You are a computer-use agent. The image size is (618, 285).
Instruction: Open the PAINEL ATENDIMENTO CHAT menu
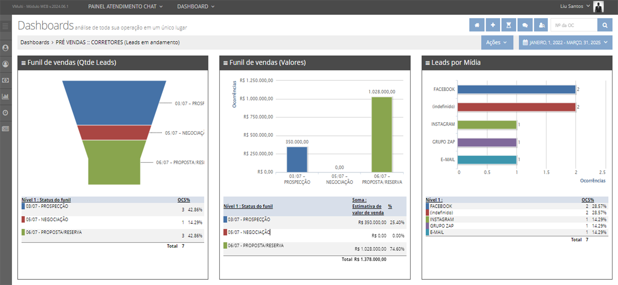tap(125, 6)
